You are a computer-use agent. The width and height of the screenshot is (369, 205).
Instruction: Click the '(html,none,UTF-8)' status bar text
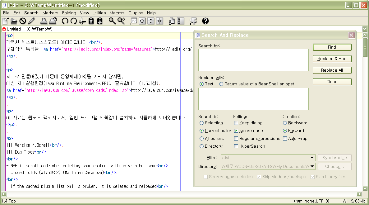click(x=311, y=201)
